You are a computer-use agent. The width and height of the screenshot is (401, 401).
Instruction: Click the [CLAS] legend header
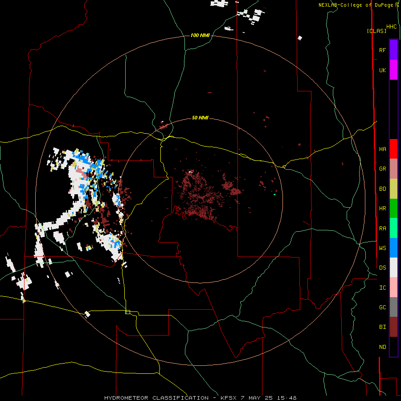[376, 31]
